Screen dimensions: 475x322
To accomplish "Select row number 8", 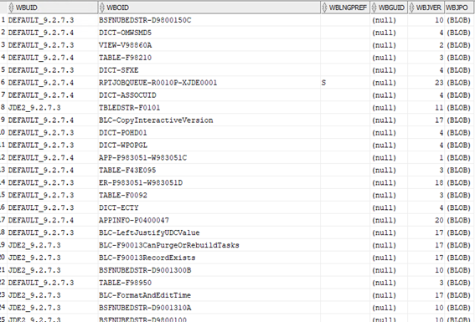I will [3, 107].
